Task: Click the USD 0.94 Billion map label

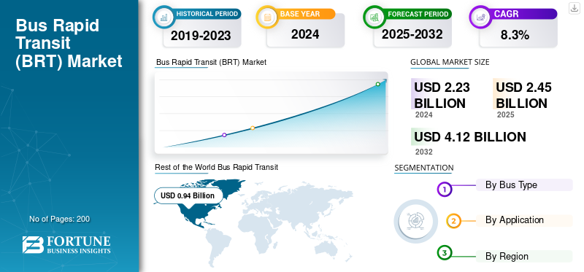Action: pos(188,195)
